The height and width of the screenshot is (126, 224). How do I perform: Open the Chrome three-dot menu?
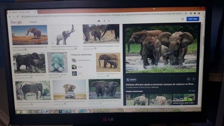click(x=203, y=13)
